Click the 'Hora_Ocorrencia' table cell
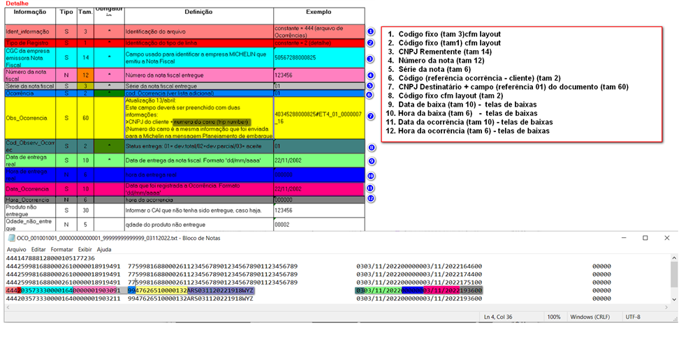 click(x=30, y=199)
